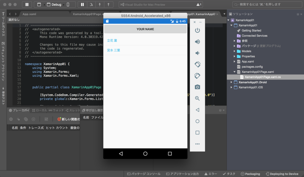Stop debugging with the stop button
The width and height of the screenshot is (304, 177).
[27, 4]
